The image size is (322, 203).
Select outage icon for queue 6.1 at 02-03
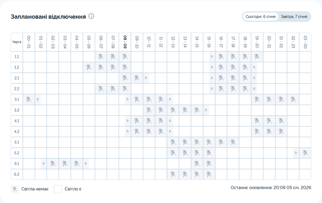[53, 164]
